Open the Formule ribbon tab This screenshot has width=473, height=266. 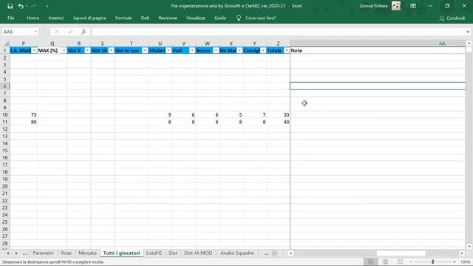[x=123, y=18]
